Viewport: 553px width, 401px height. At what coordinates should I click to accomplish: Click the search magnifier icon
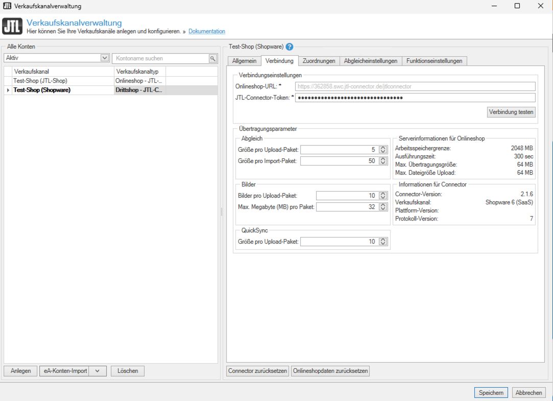[x=213, y=59]
